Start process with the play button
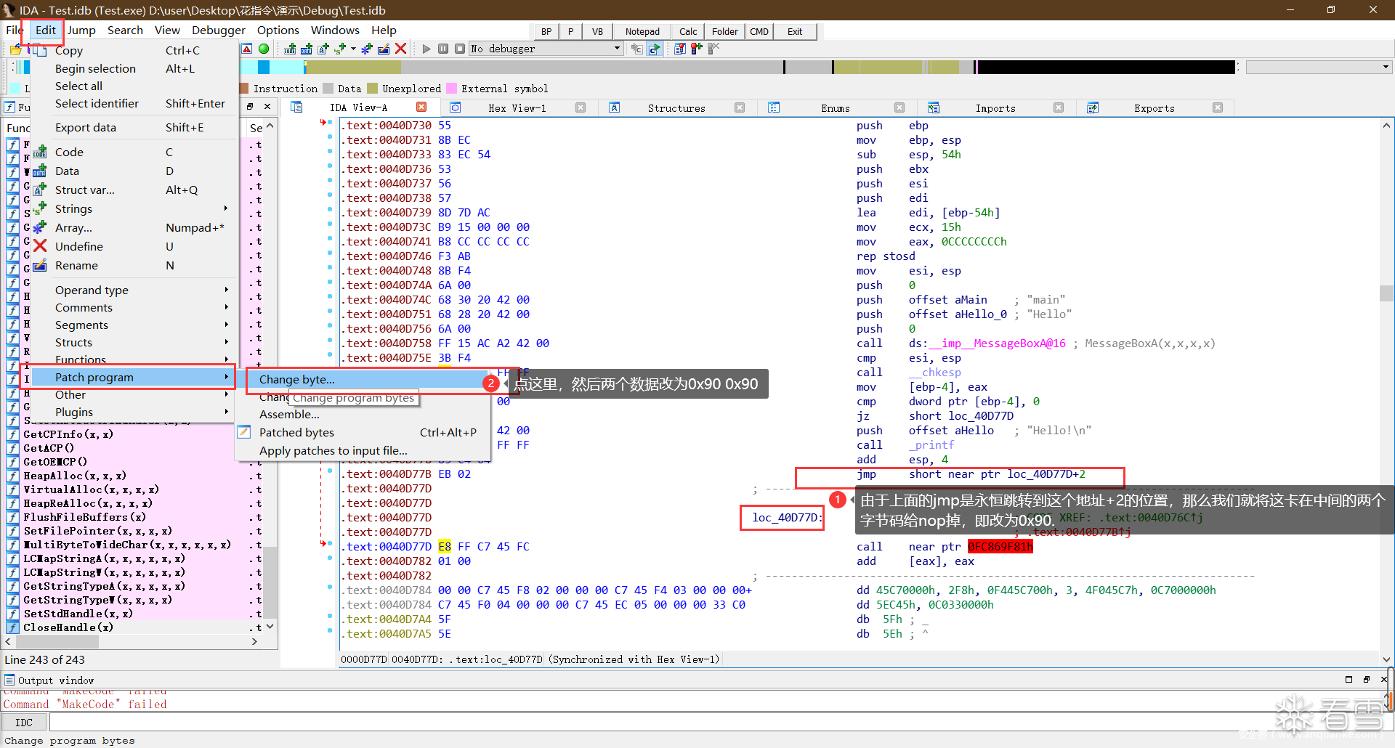Image resolution: width=1395 pixels, height=748 pixels. pyautogui.click(x=426, y=49)
